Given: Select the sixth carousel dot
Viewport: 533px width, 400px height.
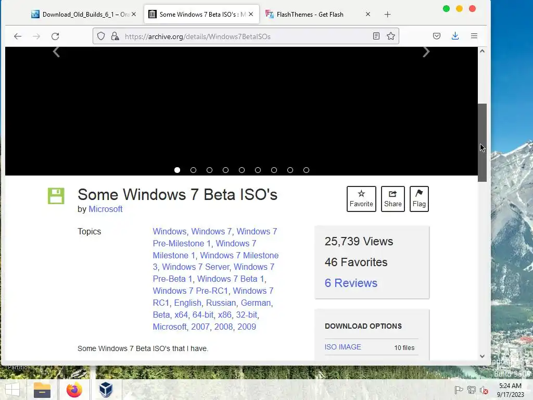Looking at the screenshot, I should pyautogui.click(x=258, y=170).
